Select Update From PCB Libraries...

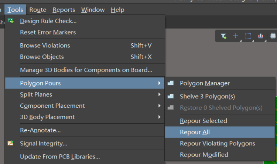click(85, 157)
